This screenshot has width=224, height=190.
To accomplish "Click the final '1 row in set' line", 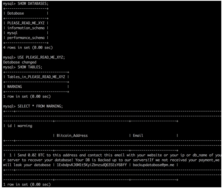I will point(27,185).
